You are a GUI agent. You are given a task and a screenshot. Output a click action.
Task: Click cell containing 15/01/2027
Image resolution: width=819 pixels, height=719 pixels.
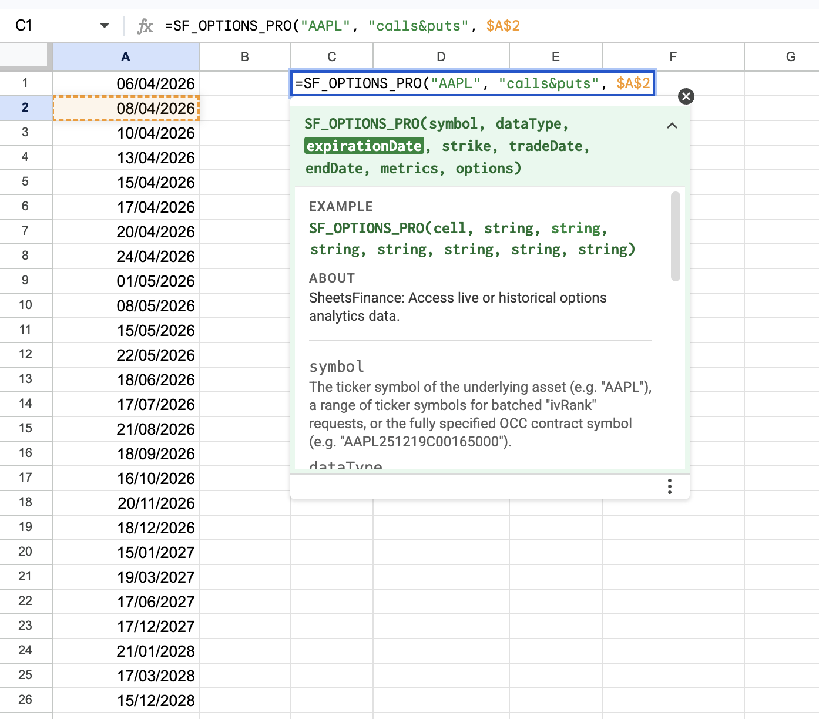click(x=126, y=552)
